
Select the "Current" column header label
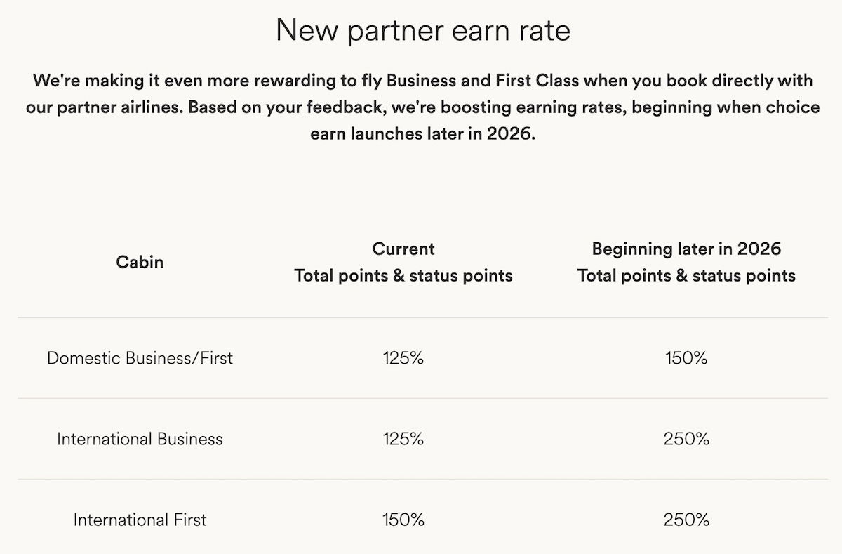tap(403, 249)
